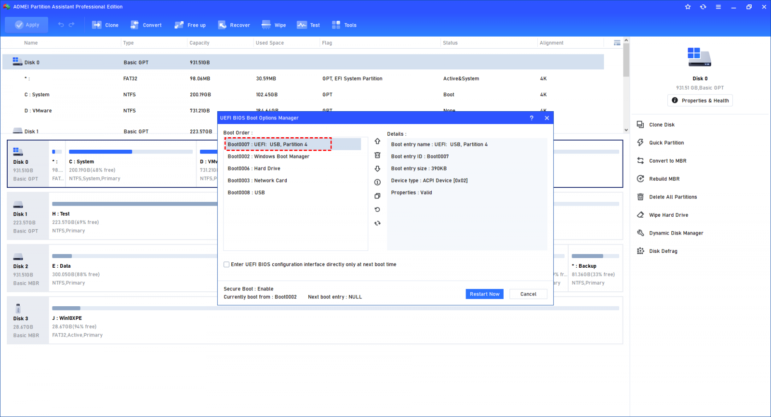The width and height of the screenshot is (771, 417).
Task: Select Boot0002 Windows Boot Manager entry
Action: 268,156
